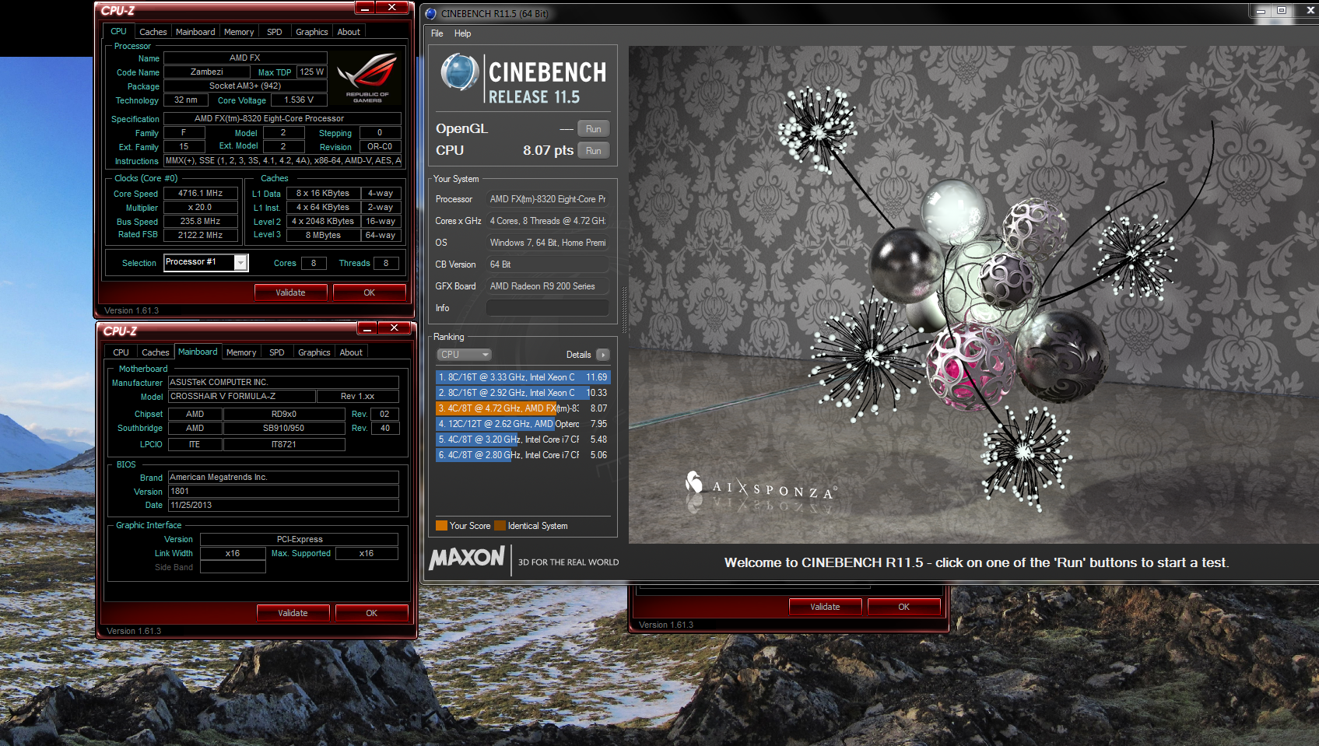Click OK in CPU-Z window behind Cinebench
Image resolution: width=1319 pixels, height=746 pixels.
click(904, 607)
